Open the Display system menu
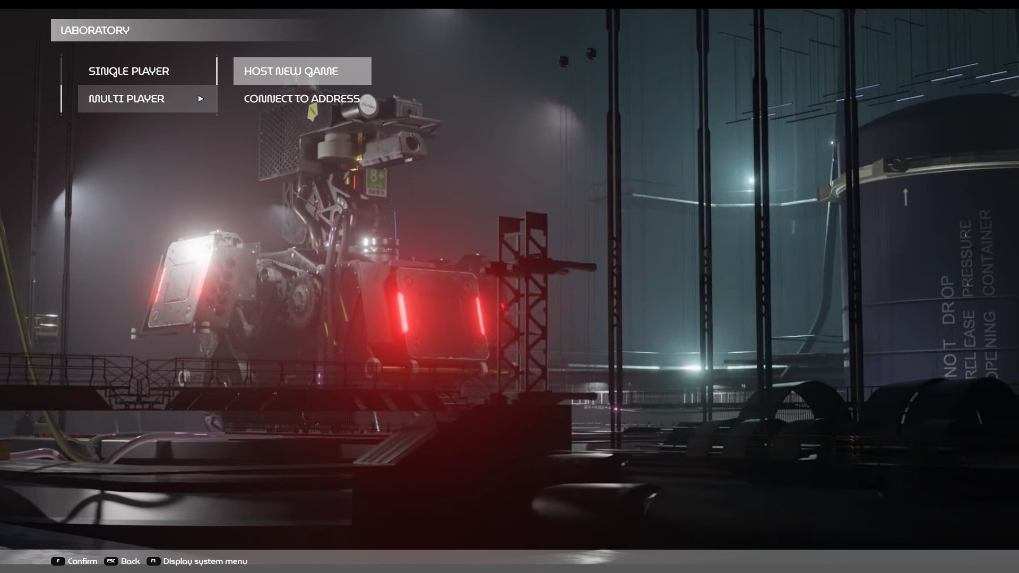 pos(204,561)
